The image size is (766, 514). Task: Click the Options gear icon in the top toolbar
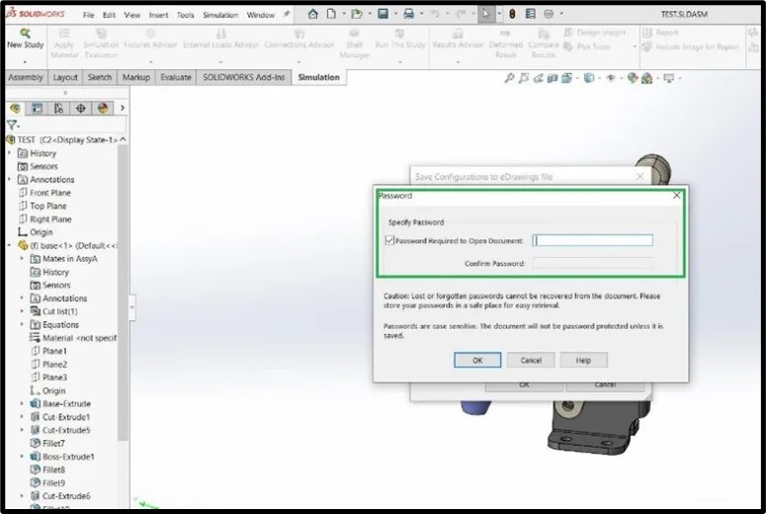549,14
